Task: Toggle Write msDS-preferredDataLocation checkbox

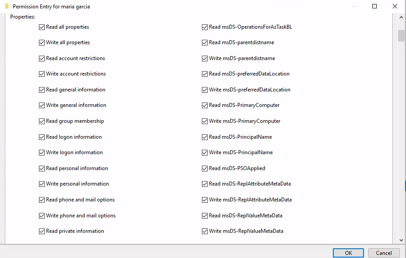Action: coord(205,90)
